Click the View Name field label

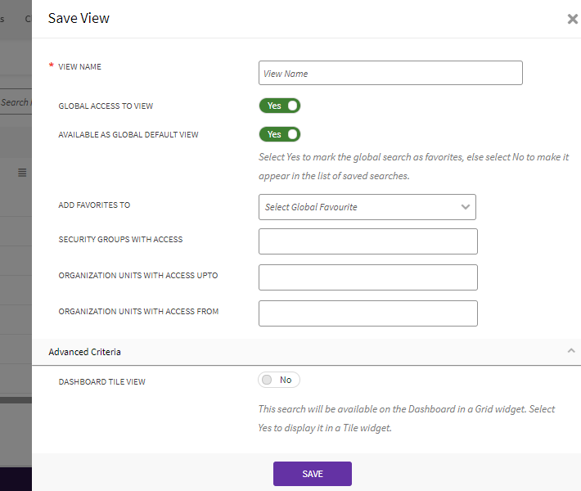[x=79, y=67]
